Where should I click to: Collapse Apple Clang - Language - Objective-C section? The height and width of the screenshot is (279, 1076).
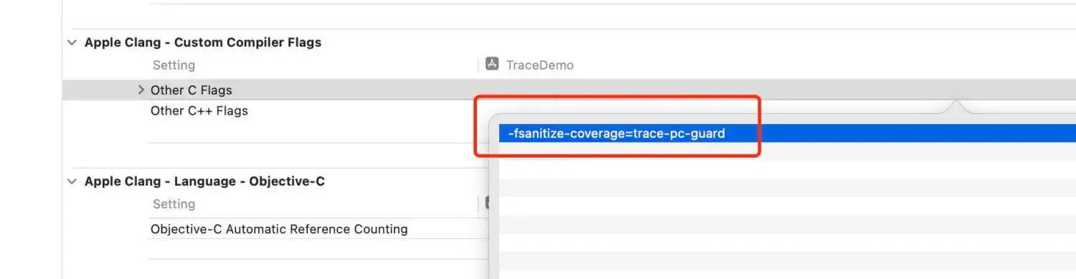(72, 181)
